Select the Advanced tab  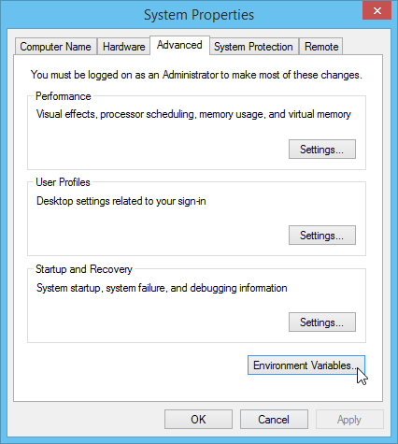[179, 45]
